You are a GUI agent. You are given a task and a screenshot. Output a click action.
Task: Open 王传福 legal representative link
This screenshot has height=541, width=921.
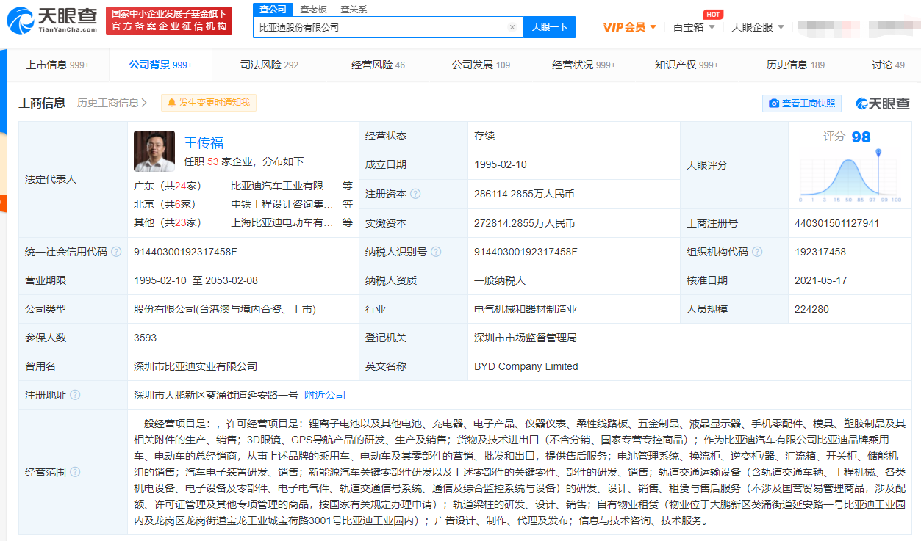(204, 142)
